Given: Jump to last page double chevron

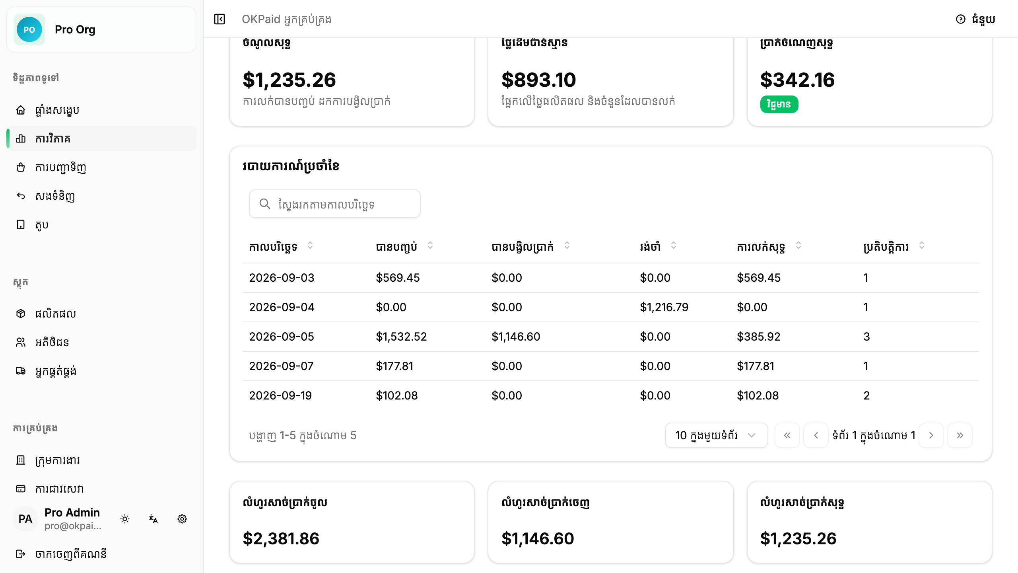Looking at the screenshot, I should tap(960, 435).
